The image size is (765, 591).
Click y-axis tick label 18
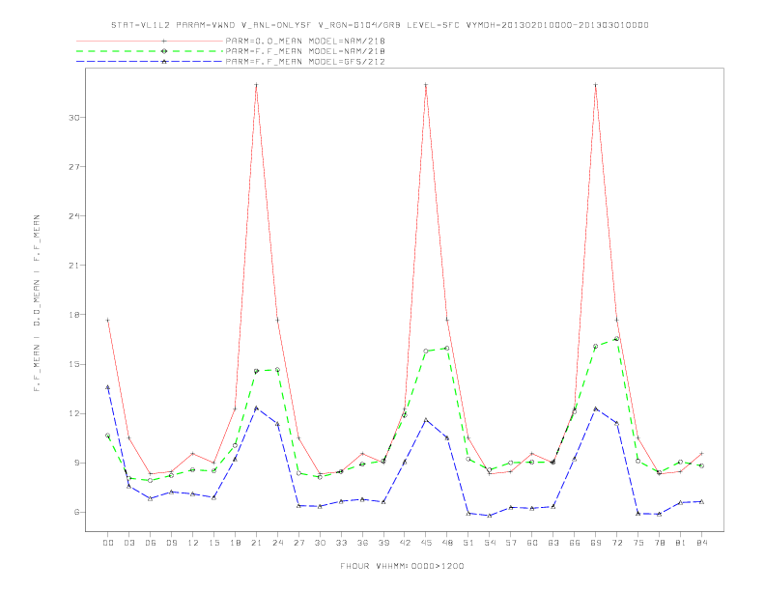pyautogui.click(x=74, y=315)
